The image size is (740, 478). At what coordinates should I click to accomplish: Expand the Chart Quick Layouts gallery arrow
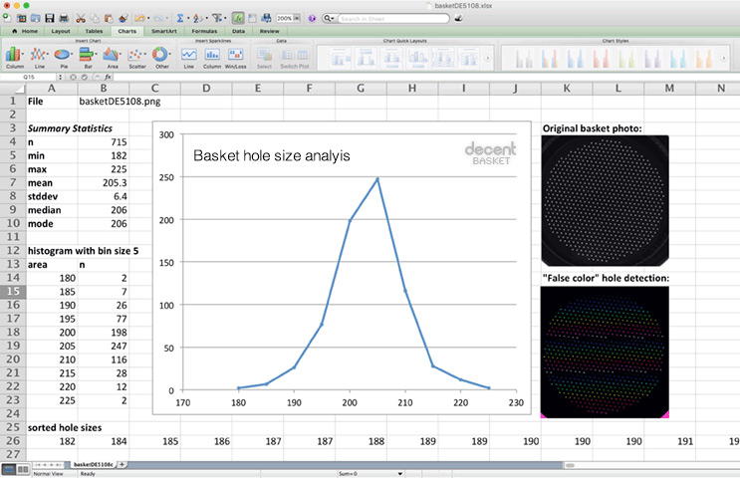tap(488, 58)
